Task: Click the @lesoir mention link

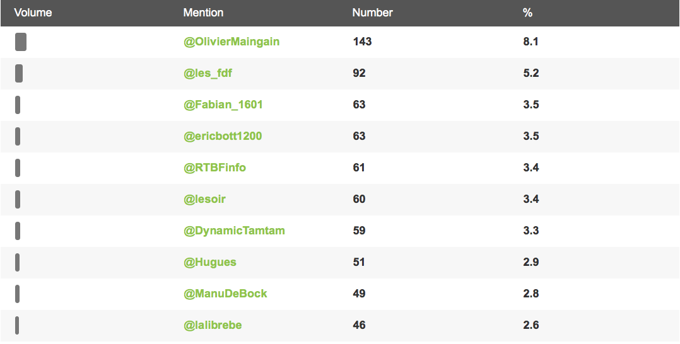Action: [204, 199]
